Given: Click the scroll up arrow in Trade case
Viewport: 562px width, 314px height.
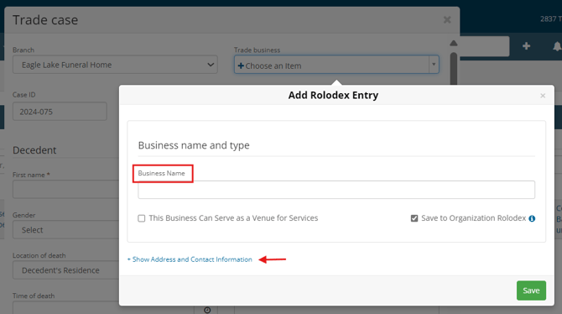Looking at the screenshot, I should tap(454, 43).
